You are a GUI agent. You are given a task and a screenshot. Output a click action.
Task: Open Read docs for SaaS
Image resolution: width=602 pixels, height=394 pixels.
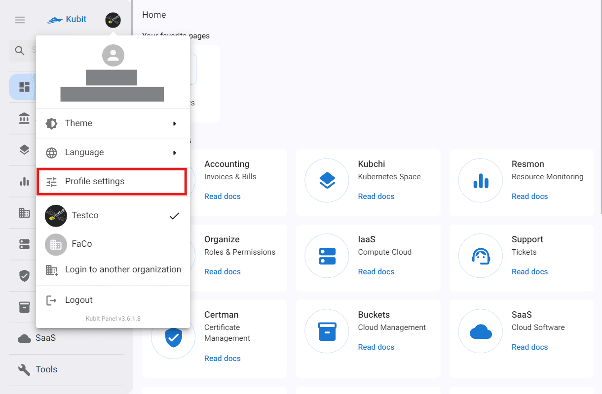(529, 347)
